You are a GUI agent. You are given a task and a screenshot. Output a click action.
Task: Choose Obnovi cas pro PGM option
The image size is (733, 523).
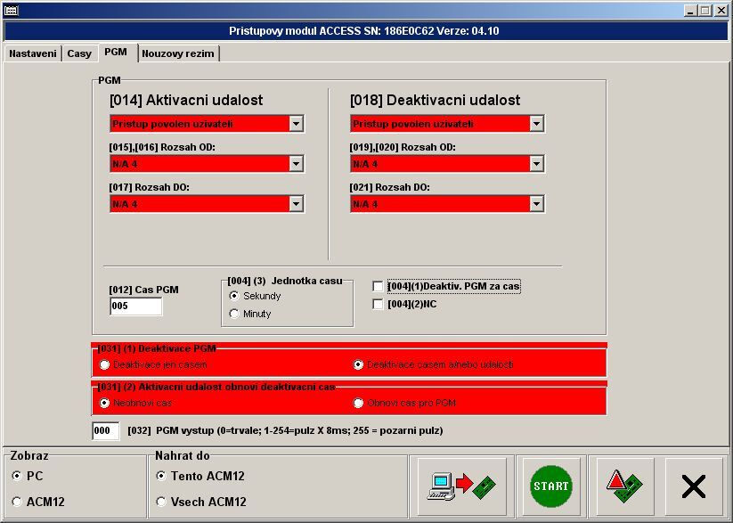359,403
